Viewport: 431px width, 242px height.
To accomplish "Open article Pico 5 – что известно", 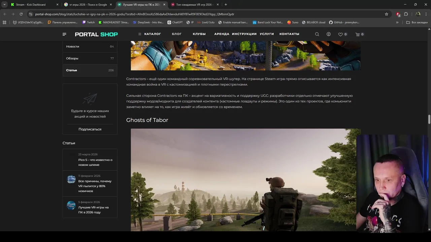I will (x=95, y=162).
